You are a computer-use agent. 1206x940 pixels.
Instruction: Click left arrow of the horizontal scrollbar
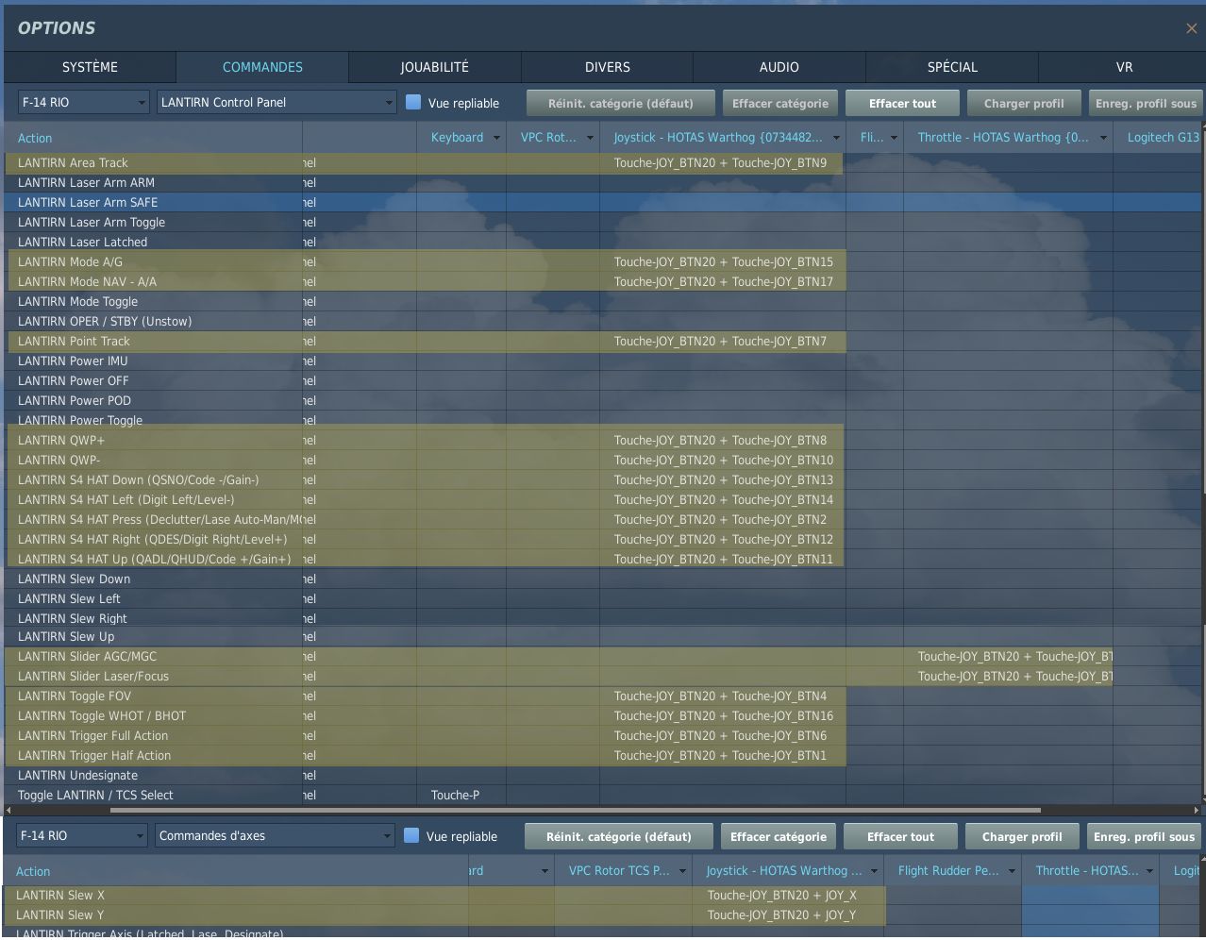[x=8, y=810]
